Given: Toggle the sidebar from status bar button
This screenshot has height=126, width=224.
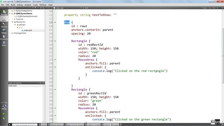Looking at the screenshot, I should 10,125.
